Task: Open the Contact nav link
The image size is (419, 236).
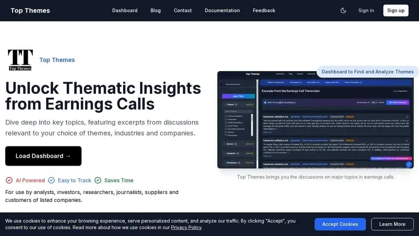Action: coord(183,10)
